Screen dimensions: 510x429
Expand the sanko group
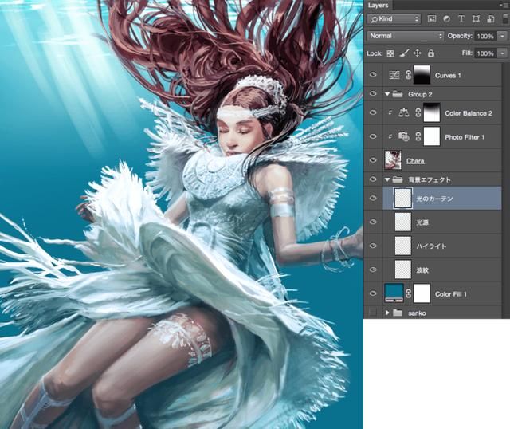(x=387, y=313)
